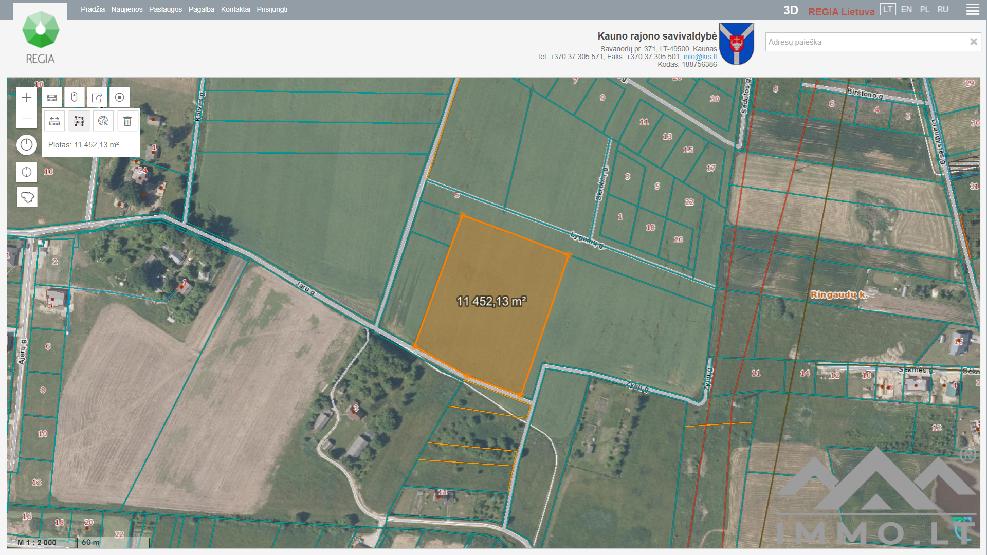Switch language to RU
Viewport: 987px width, 555px height.
point(943,9)
